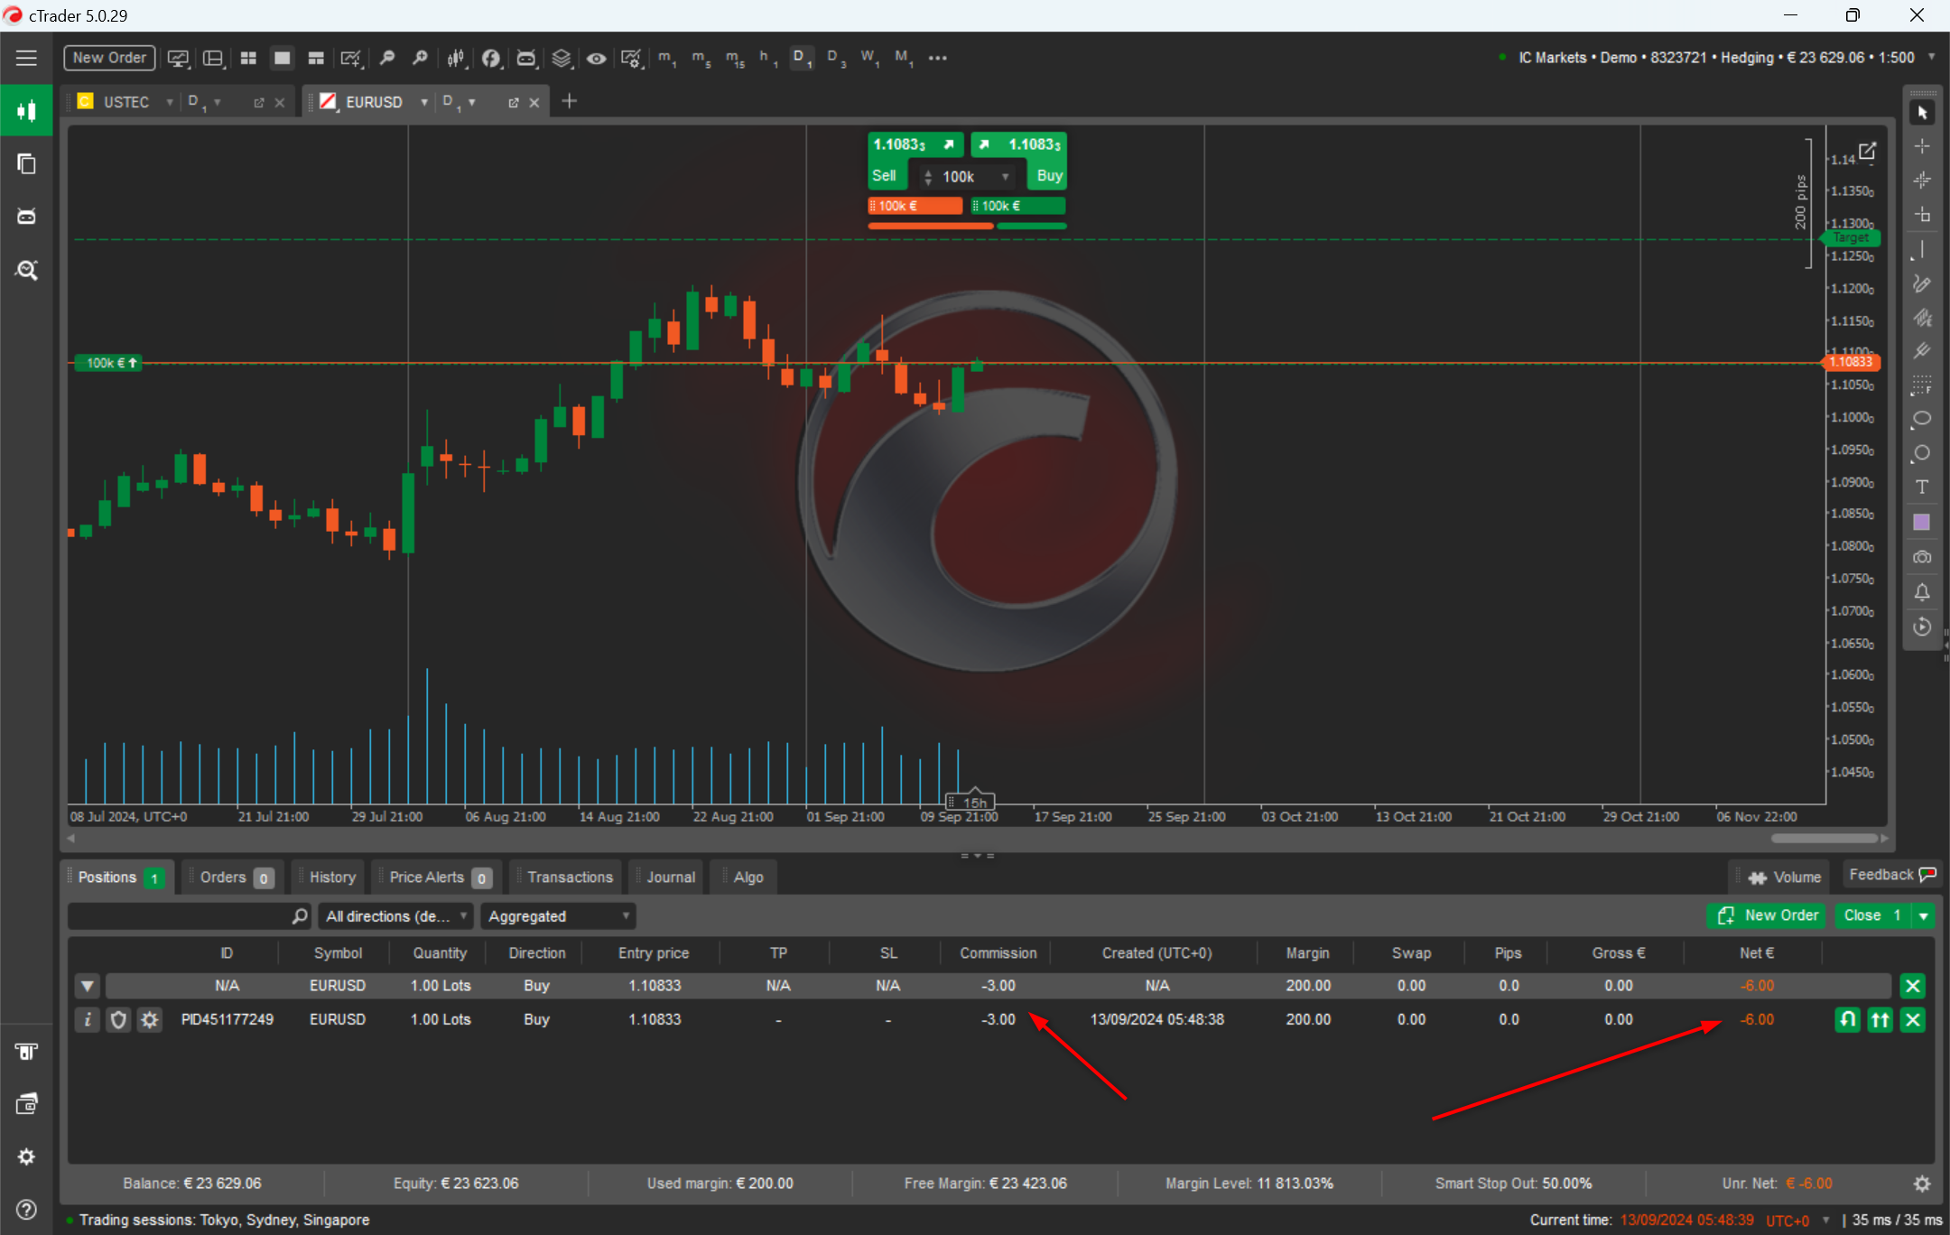Zoom out the chart with magnifier minus
Screen dimensions: 1950x1235
tap(386, 58)
